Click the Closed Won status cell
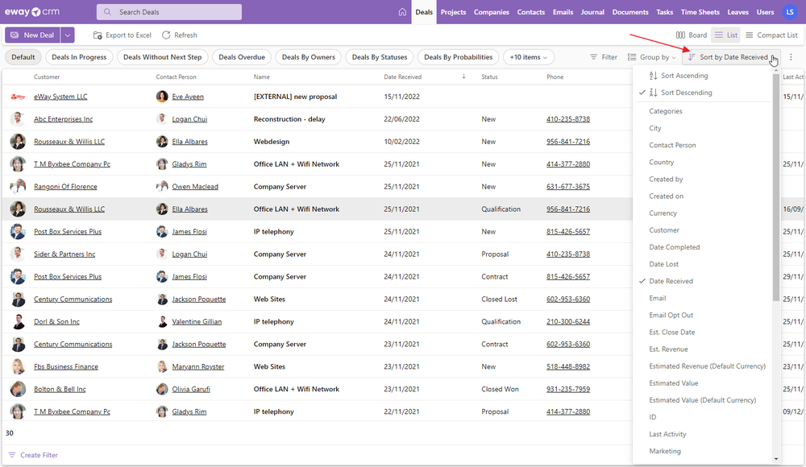 tap(500, 390)
